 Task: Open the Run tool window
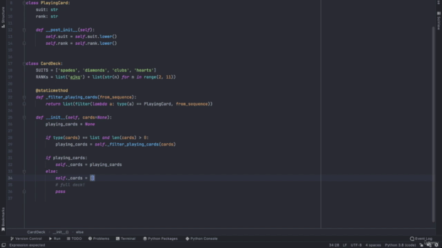55,238
